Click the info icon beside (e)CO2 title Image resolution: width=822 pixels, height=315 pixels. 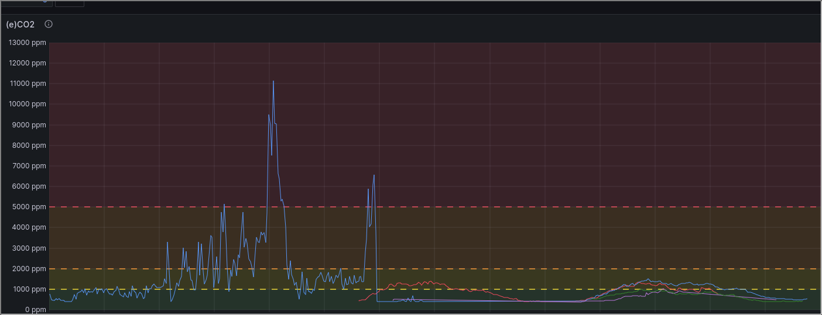click(x=49, y=25)
